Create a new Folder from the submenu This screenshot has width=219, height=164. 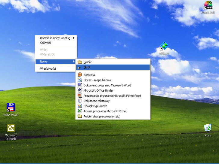(x=113, y=62)
